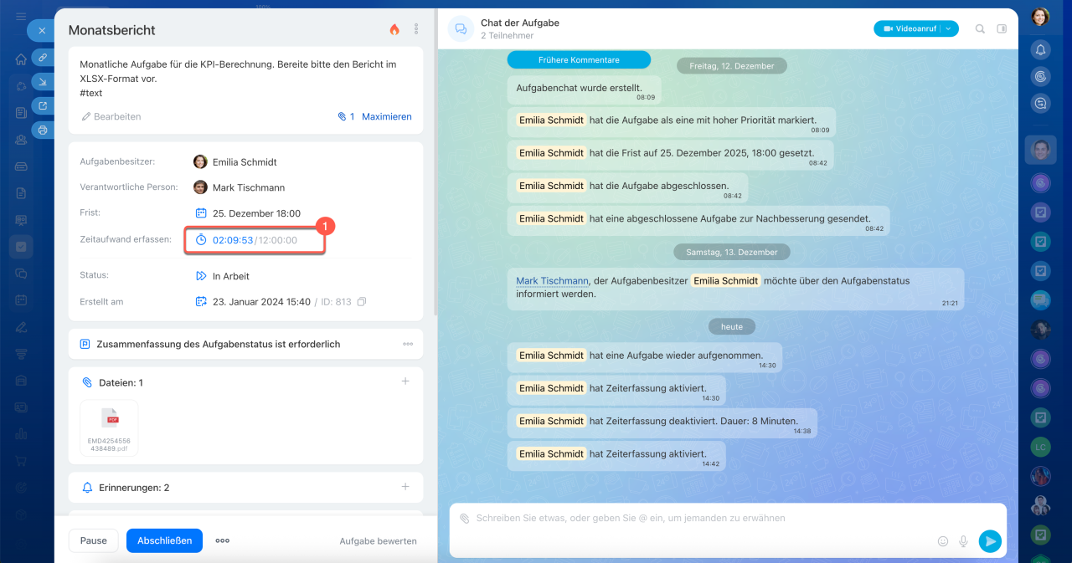Print the task using the printer icon
This screenshot has width=1072, height=563.
point(43,130)
